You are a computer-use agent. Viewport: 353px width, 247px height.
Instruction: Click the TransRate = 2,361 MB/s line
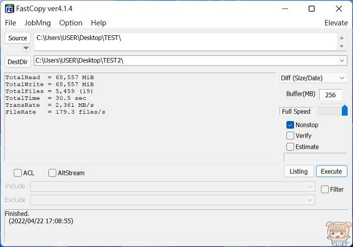tap(49, 105)
